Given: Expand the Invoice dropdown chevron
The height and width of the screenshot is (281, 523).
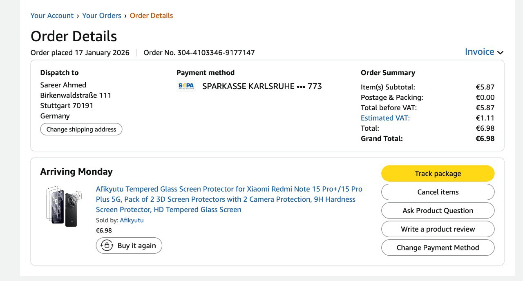Looking at the screenshot, I should coord(501,52).
